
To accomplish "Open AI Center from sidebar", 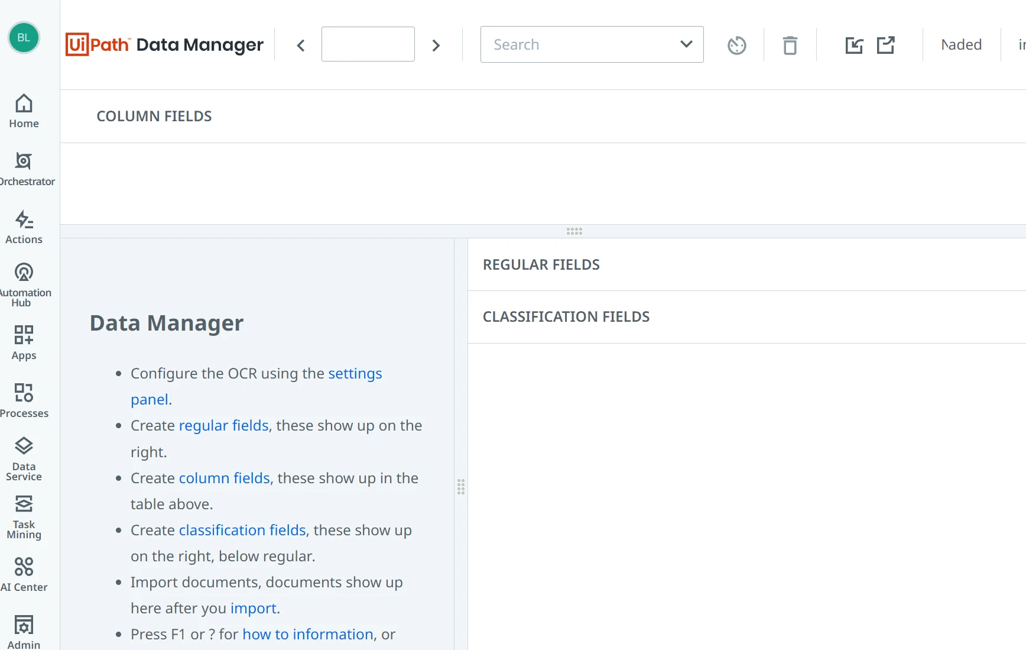I will [x=24, y=575].
